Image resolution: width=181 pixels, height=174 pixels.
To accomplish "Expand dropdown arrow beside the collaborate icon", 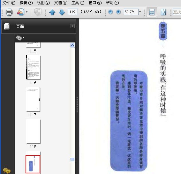I will [27, 12].
